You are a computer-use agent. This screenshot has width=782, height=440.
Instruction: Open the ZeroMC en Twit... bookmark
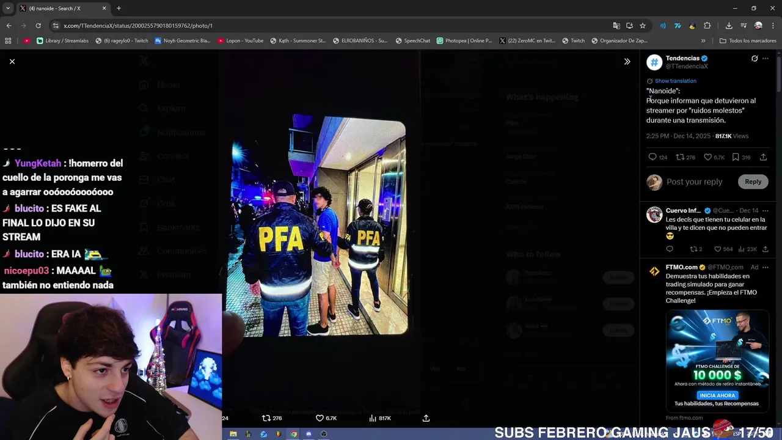[x=527, y=41]
